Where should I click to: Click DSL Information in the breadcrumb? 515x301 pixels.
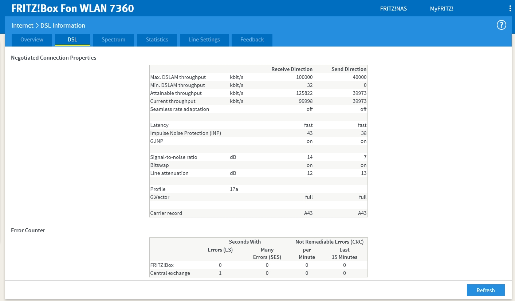coord(63,25)
